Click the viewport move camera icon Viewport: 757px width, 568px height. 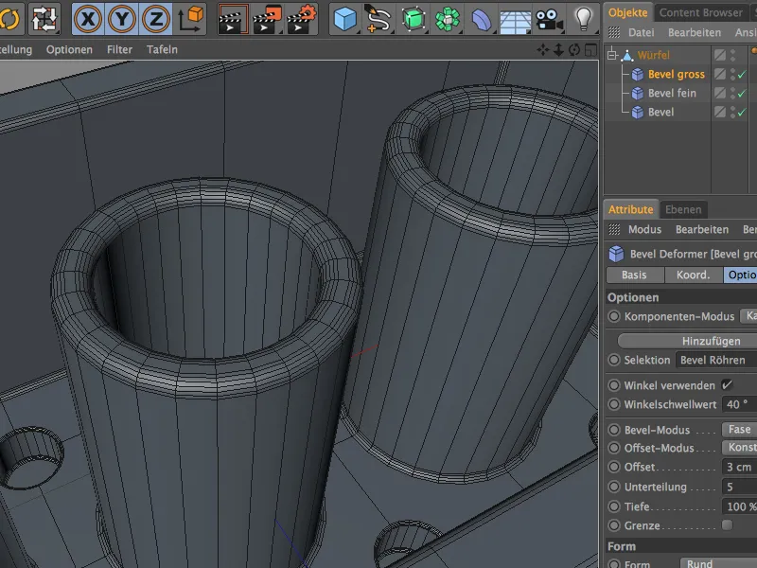pos(542,49)
